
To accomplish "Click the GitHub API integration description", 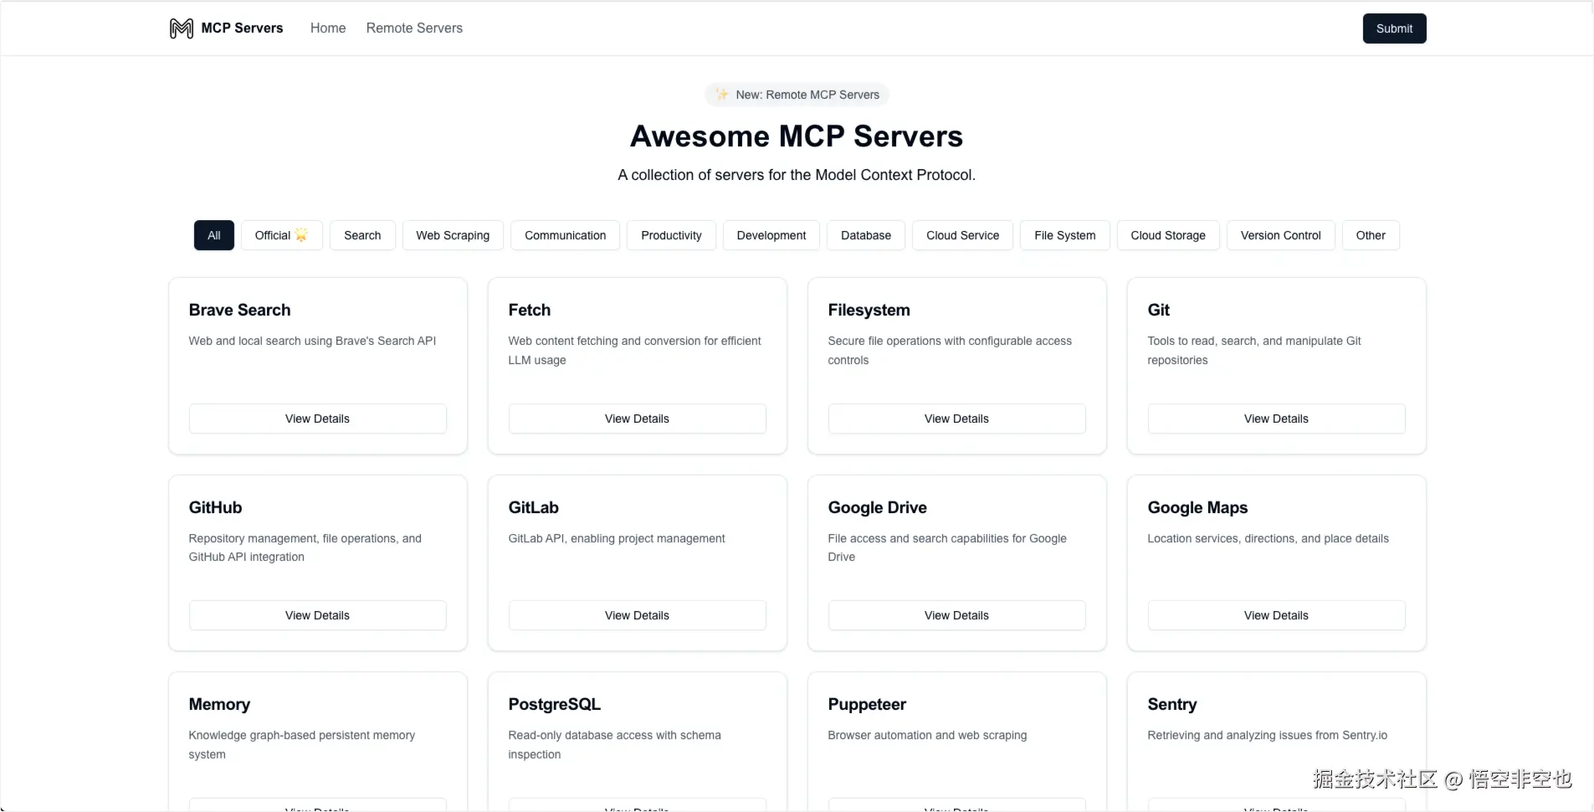I will 305,547.
